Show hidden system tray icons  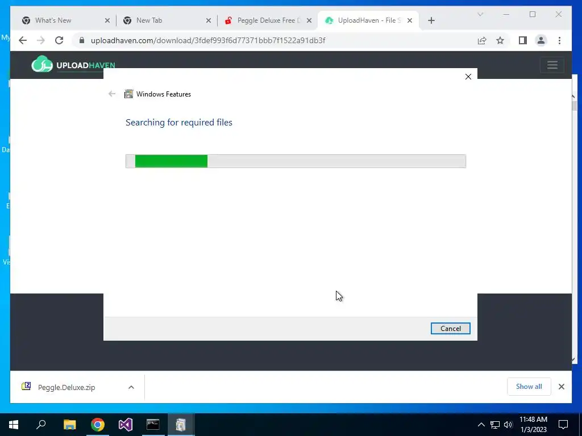pyautogui.click(x=481, y=425)
